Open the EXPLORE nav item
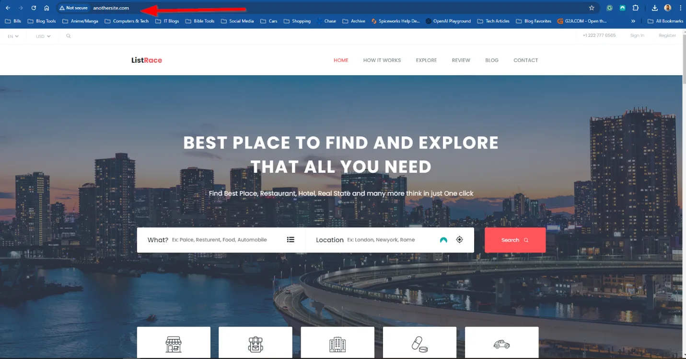Screen dimensions: 686x359 coord(426,60)
